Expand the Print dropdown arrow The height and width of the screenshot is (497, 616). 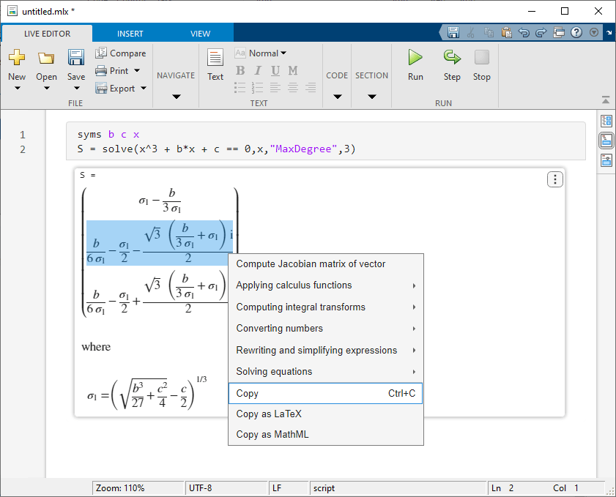tap(137, 71)
